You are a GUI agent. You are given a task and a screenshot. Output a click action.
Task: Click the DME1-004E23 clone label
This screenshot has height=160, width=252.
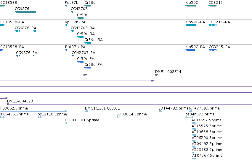coord(20,101)
